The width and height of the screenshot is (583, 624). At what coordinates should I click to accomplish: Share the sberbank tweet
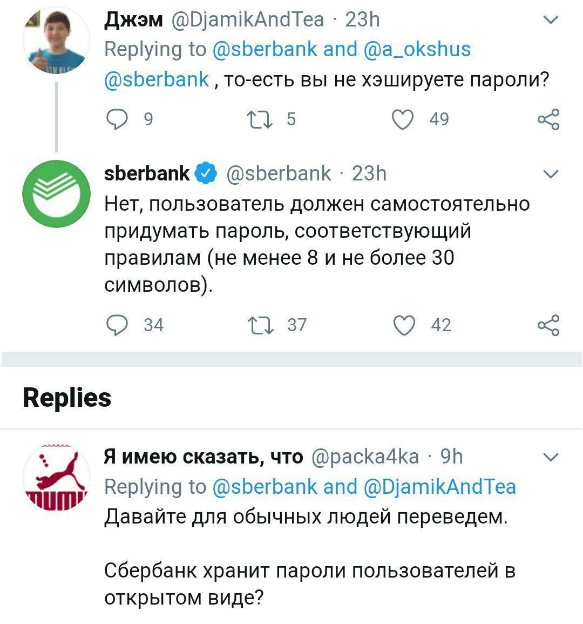coord(548,325)
